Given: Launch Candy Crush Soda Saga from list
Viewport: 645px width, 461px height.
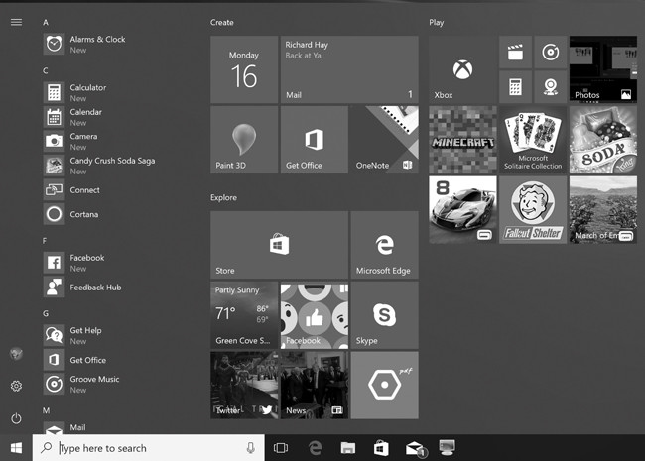Looking at the screenshot, I should tap(98, 166).
